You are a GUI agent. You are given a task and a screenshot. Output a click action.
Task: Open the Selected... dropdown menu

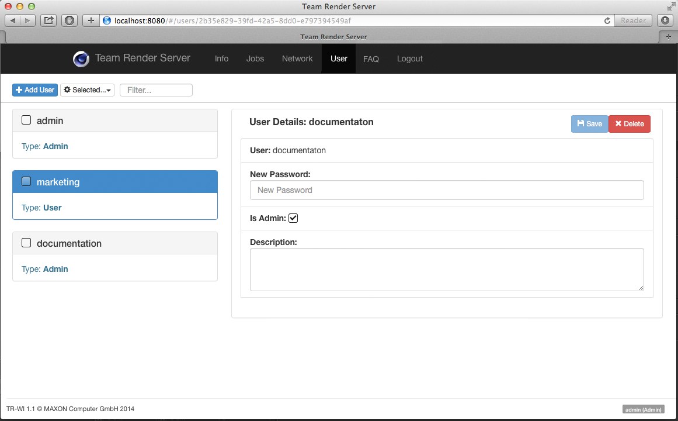tap(87, 90)
